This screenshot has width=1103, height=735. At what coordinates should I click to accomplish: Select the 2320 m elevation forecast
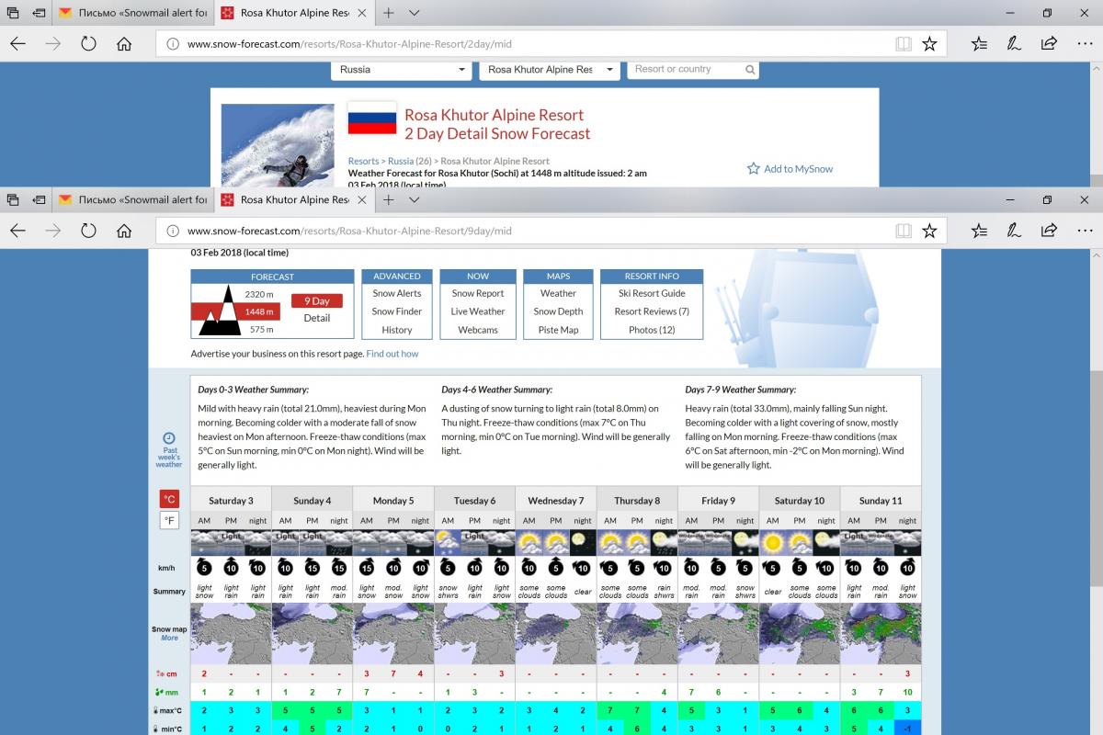[x=259, y=294]
